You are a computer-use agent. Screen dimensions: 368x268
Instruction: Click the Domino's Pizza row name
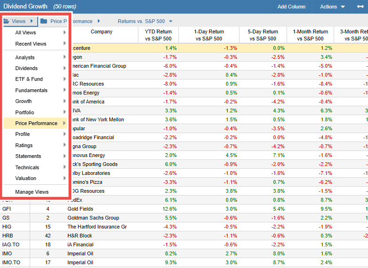[87, 182]
